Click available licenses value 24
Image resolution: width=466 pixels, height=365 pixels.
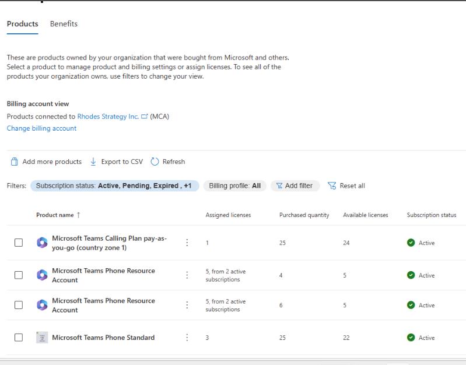click(x=346, y=243)
